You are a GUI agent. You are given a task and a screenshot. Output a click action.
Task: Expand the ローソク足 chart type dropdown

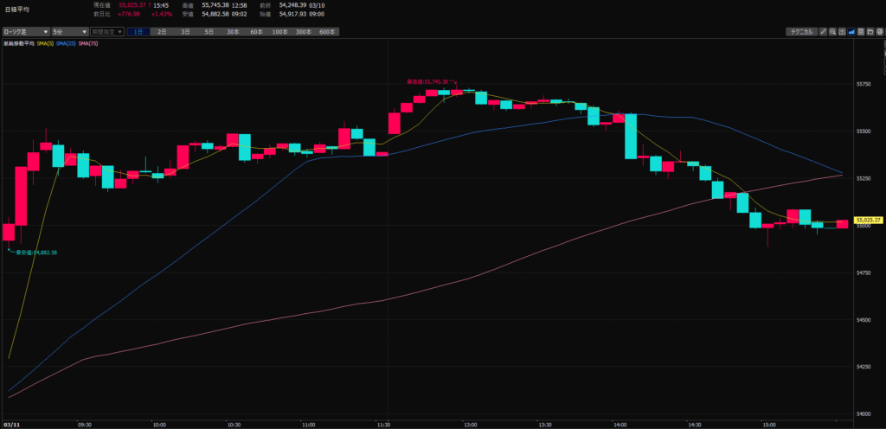[24, 31]
